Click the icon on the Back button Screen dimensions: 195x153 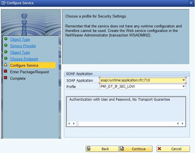[88, 149]
